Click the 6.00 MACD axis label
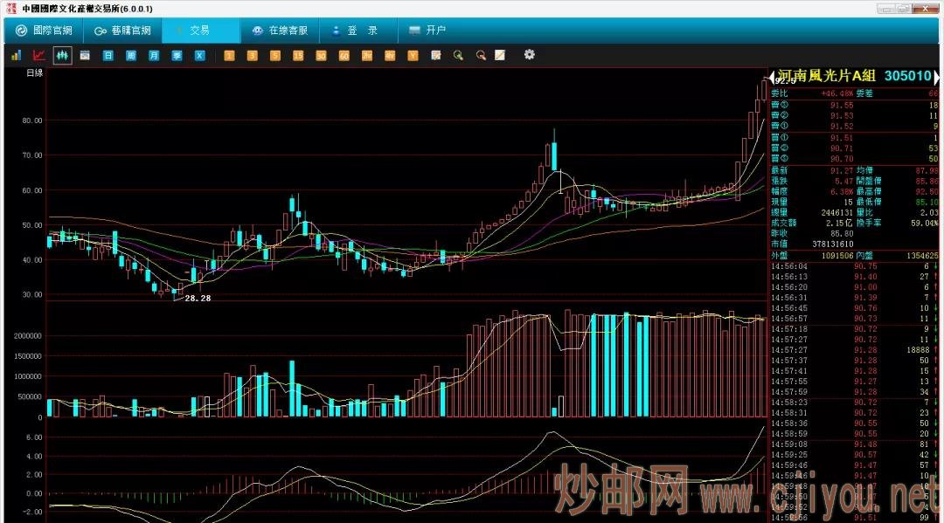This screenshot has height=523, width=944. [34, 437]
